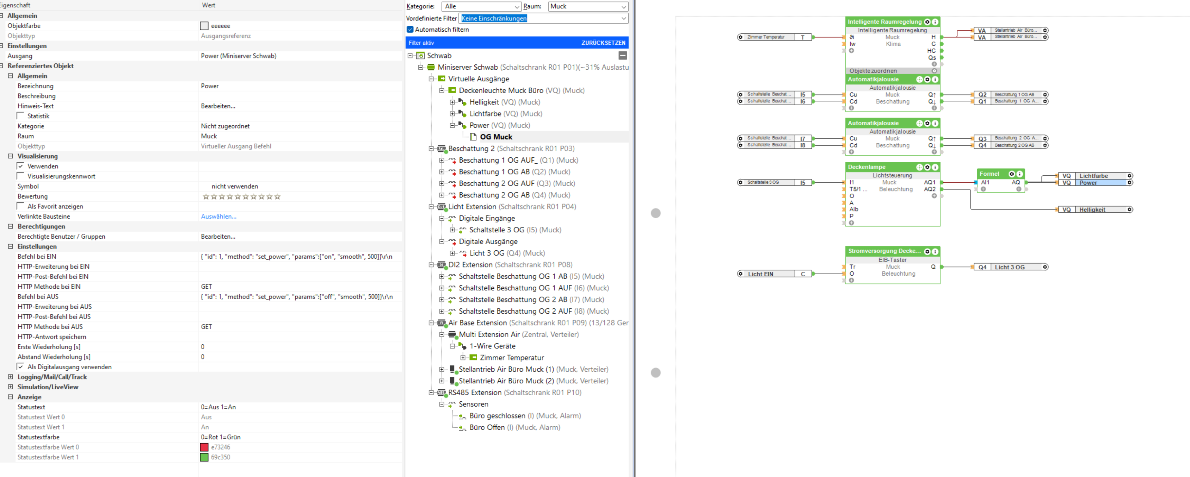Select Zimmer Temperatur in tree

(511, 358)
